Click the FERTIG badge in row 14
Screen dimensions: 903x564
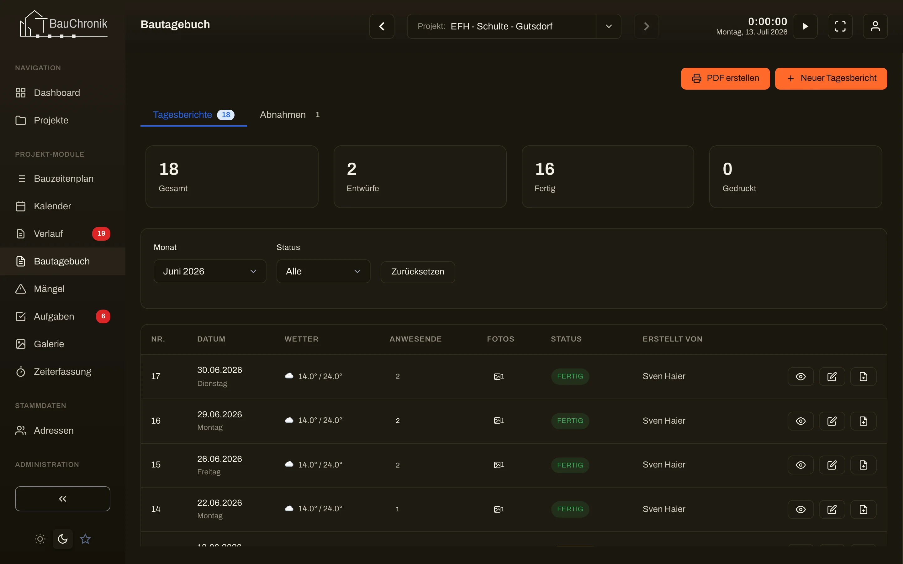click(570, 509)
